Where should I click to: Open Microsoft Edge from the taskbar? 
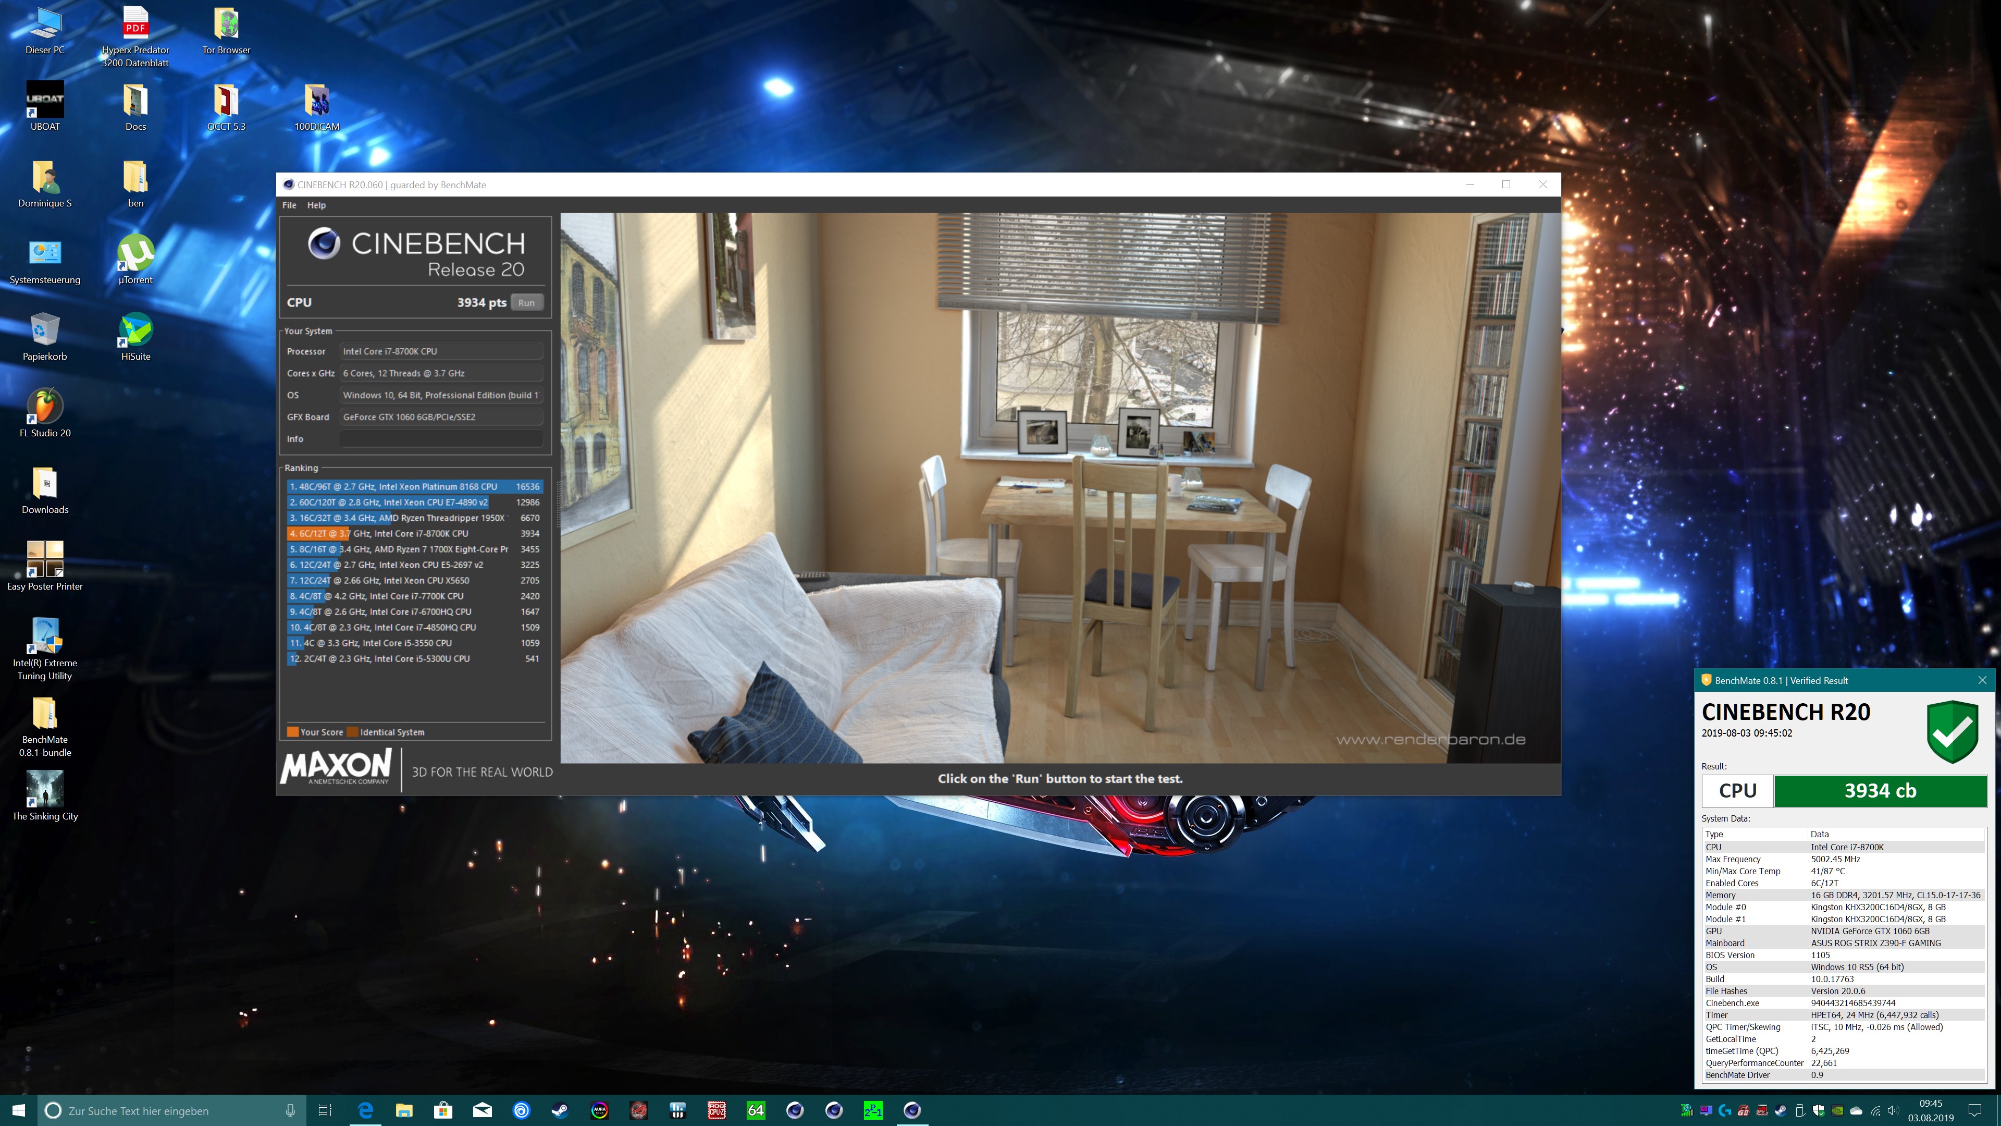(x=365, y=1110)
